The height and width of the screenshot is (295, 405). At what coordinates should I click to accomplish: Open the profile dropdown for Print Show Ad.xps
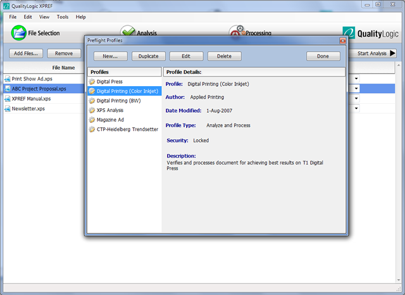356,78
